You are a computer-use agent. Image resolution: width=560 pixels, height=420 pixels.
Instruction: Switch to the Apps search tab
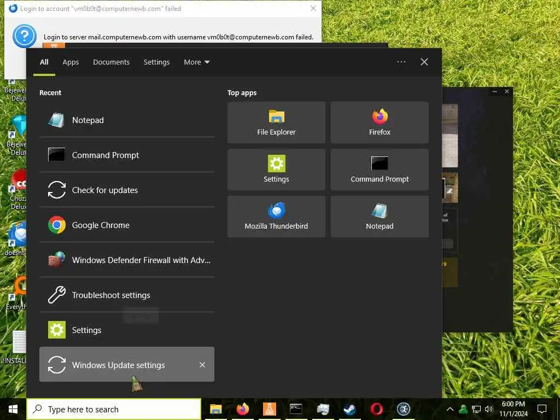point(71,62)
